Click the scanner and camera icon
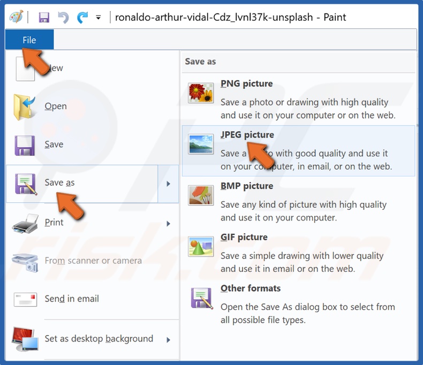 [x=25, y=262]
